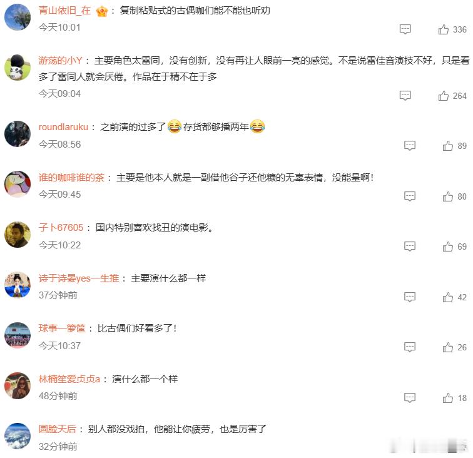The width and height of the screenshot is (473, 458).
Task: Like roundlaruku's comment with 89 likes
Action: 448,146
